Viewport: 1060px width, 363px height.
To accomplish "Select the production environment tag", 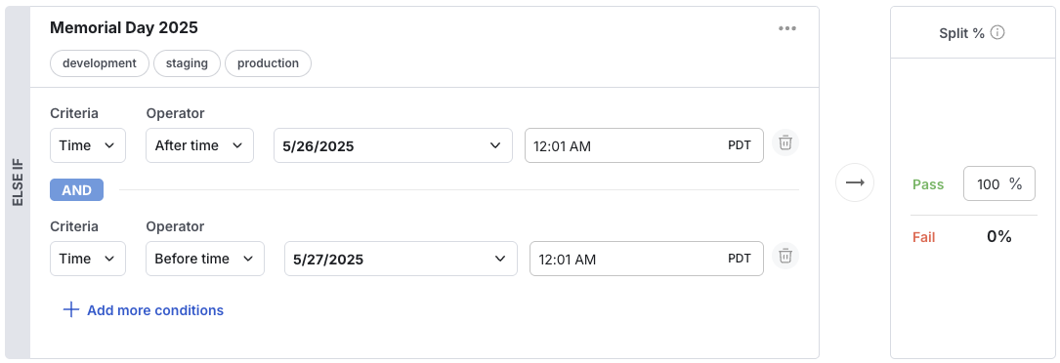I will pyautogui.click(x=268, y=63).
